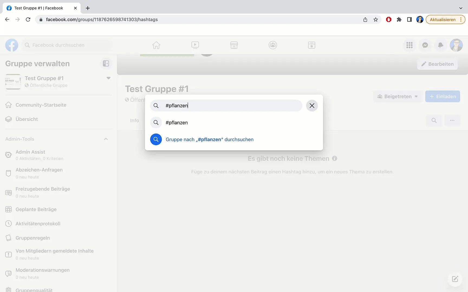This screenshot has width=468, height=292.
Task: Open the Facebook Home feed icon
Action: [x=156, y=45]
